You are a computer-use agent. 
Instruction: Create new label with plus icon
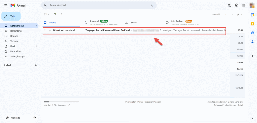36,65
